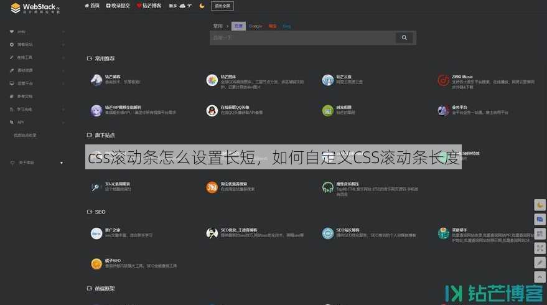Open the API sidebar item
The image size is (547, 305).
(21, 122)
